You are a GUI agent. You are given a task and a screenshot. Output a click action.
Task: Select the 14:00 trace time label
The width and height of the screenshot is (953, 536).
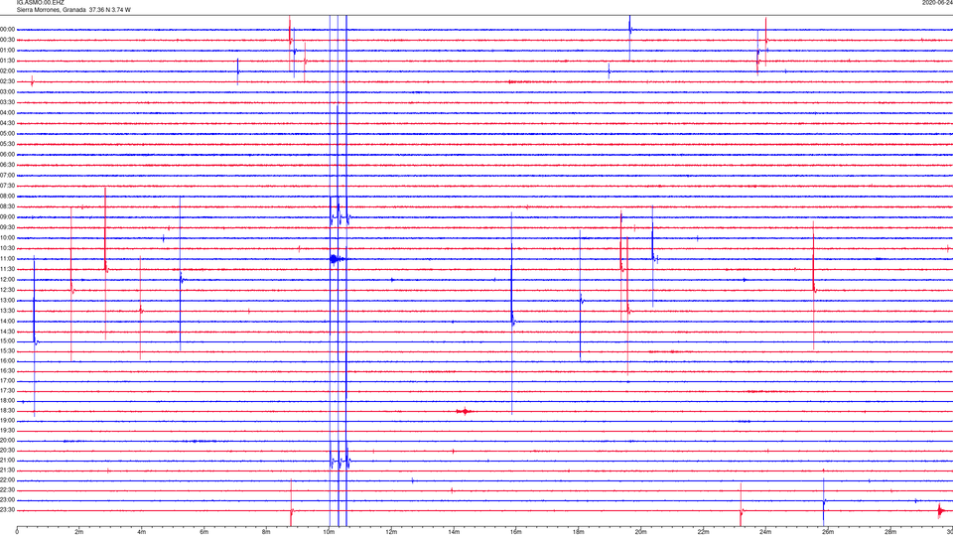click(x=8, y=321)
